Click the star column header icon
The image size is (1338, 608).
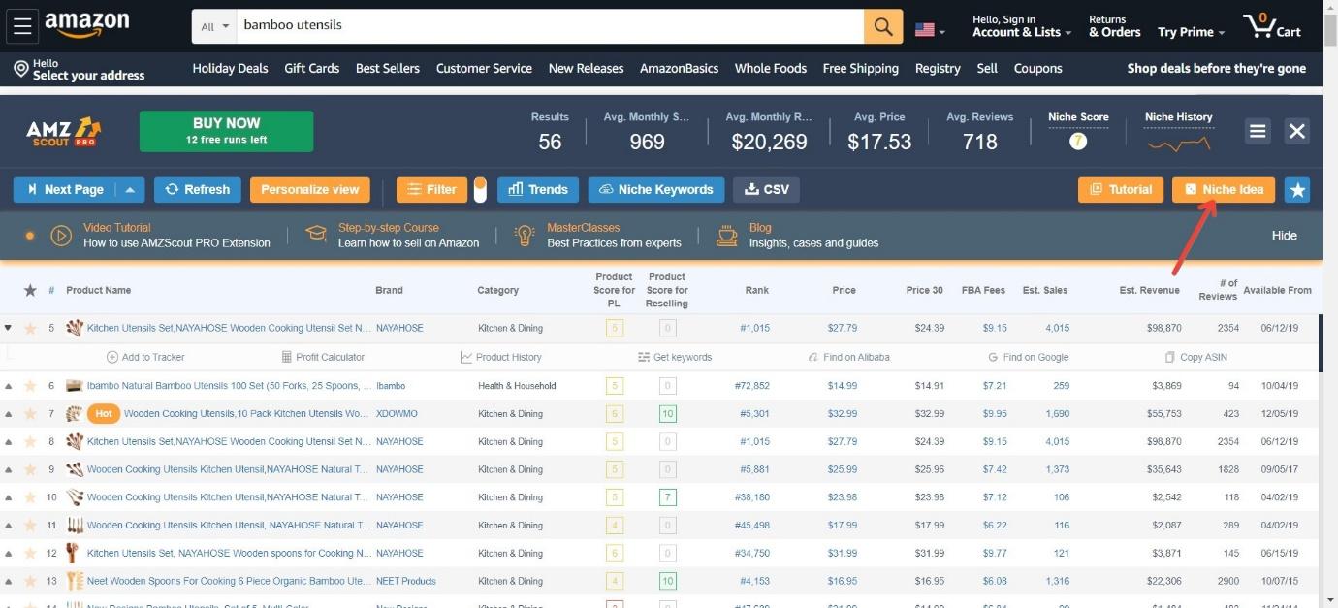tap(30, 290)
